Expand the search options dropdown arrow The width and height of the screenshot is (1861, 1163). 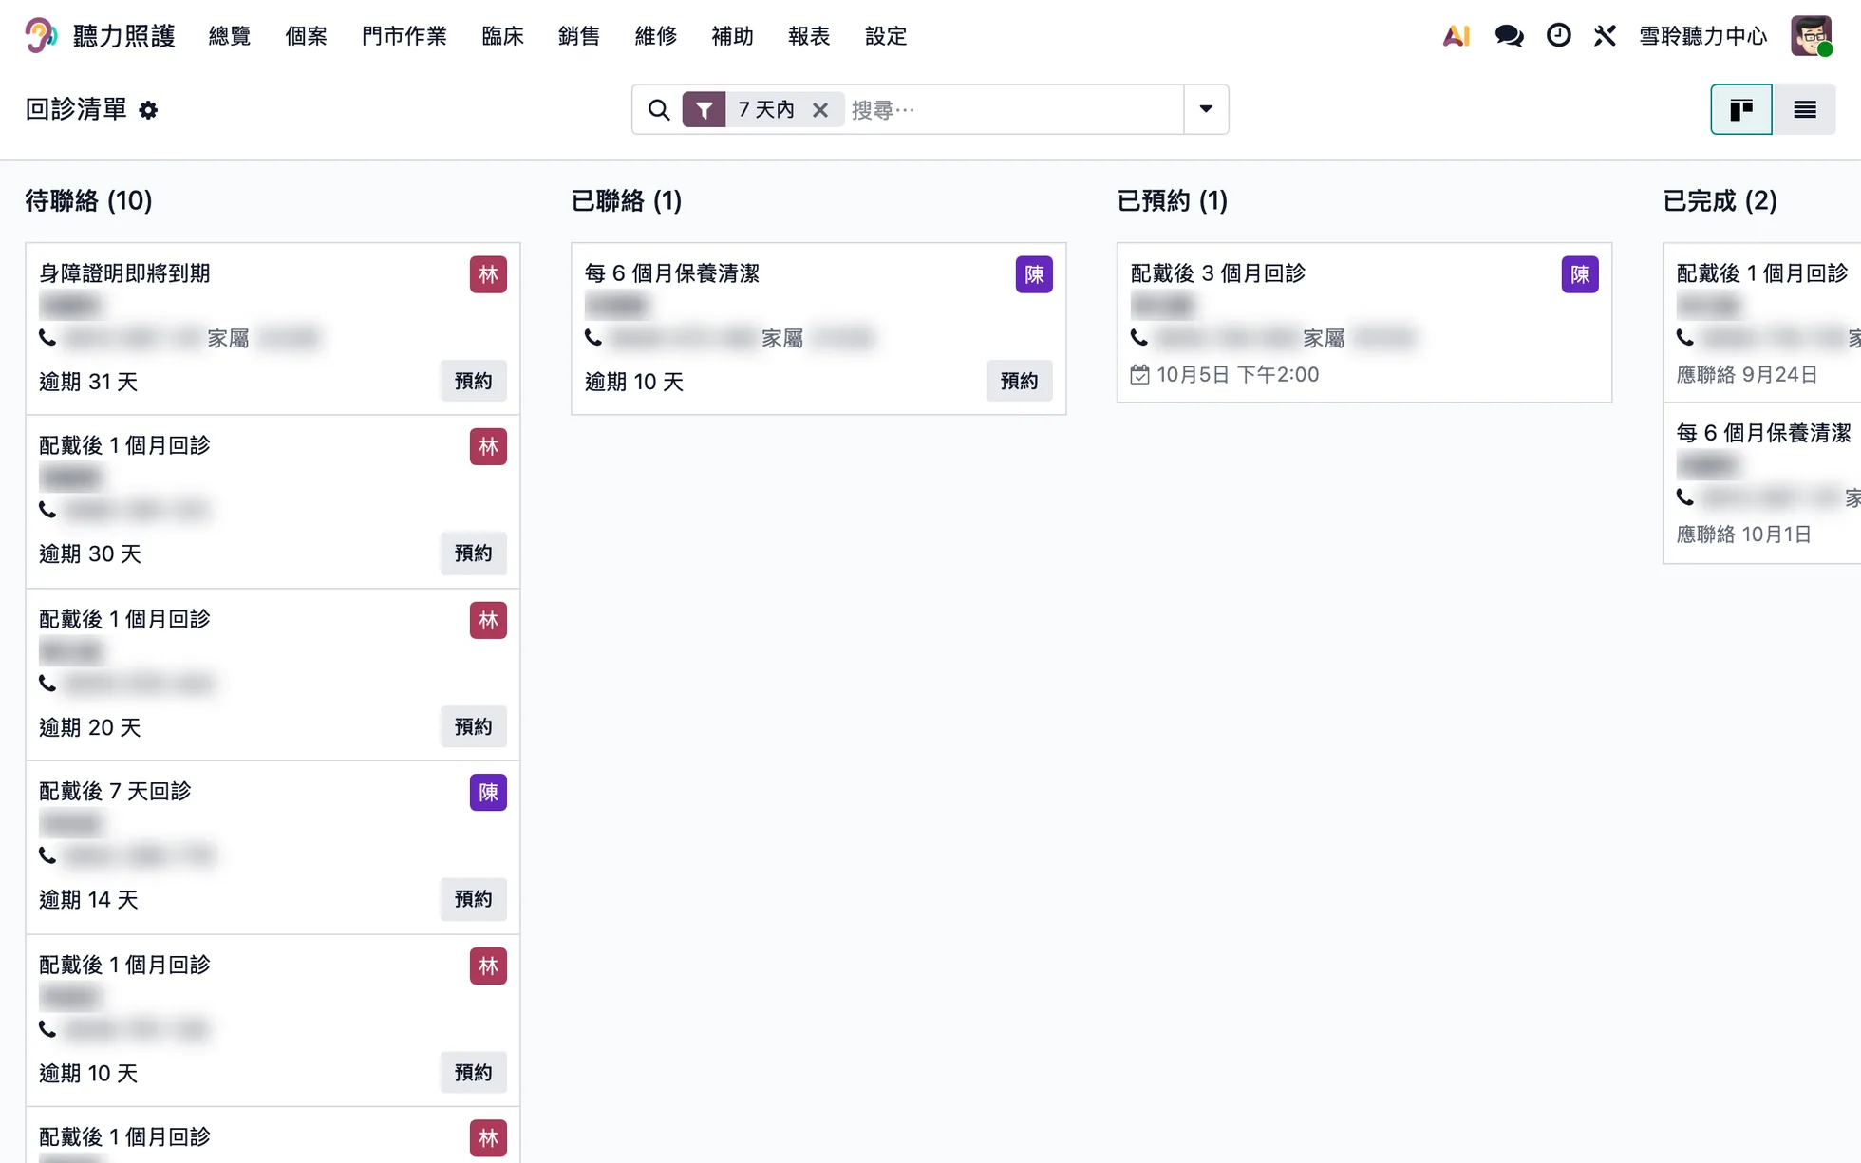(1206, 109)
